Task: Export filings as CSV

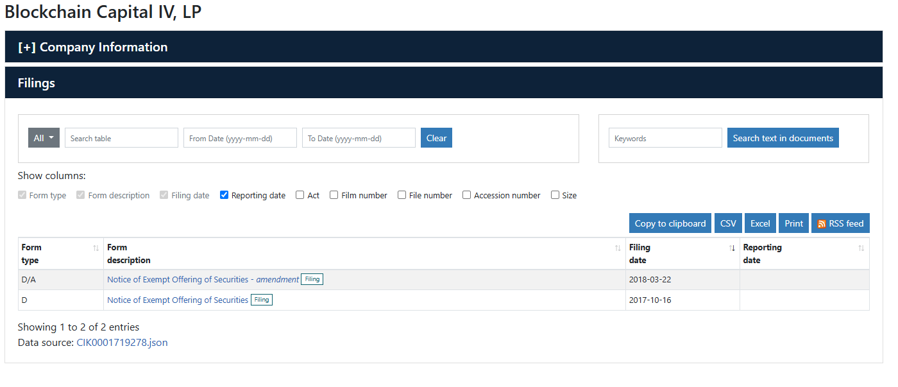Action: pos(728,223)
